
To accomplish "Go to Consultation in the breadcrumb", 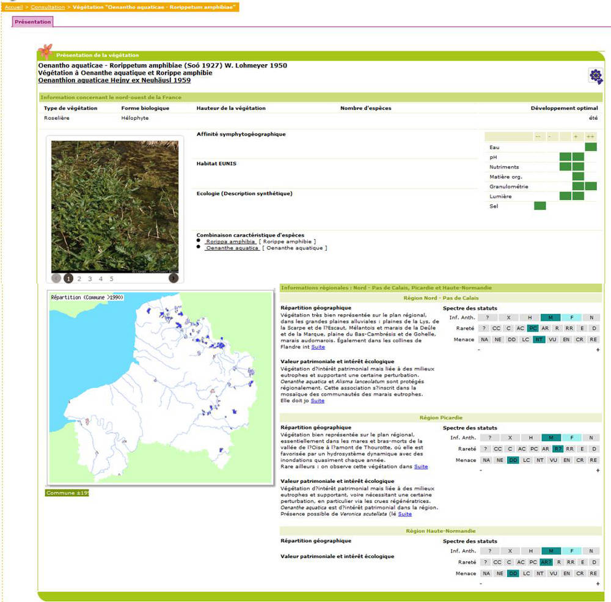I will point(48,7).
